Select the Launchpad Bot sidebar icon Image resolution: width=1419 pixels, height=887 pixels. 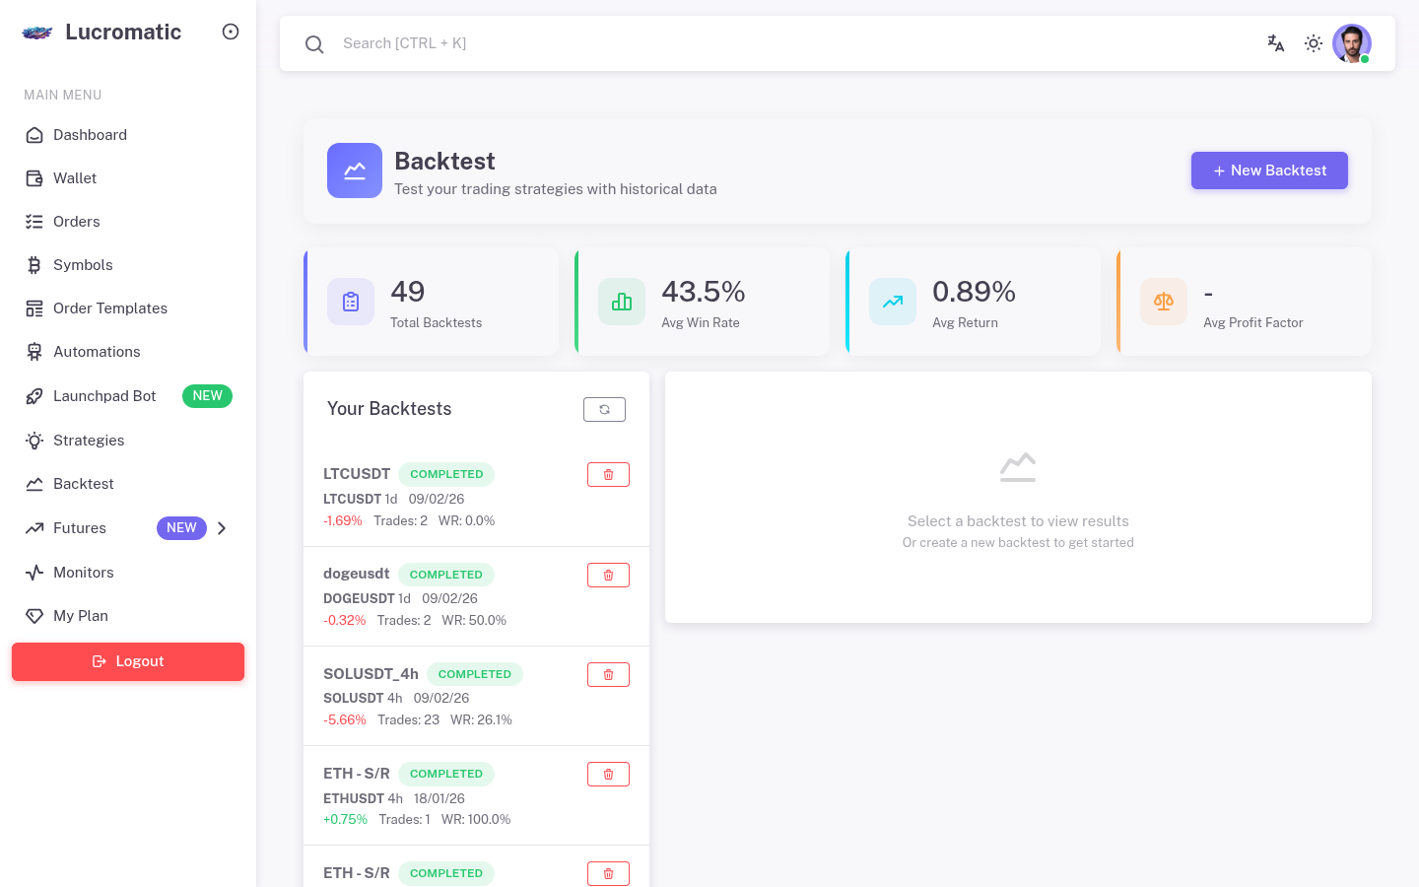34,395
